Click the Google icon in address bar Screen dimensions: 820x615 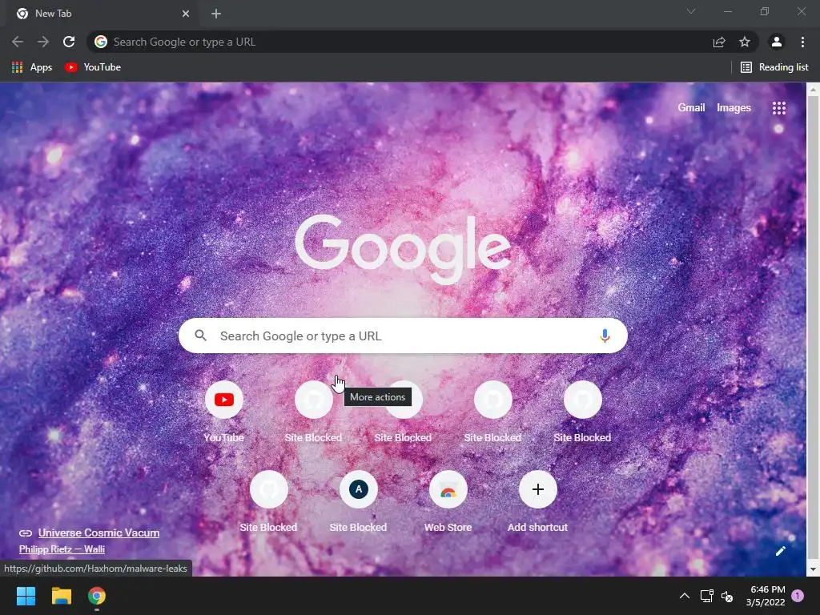coord(101,42)
